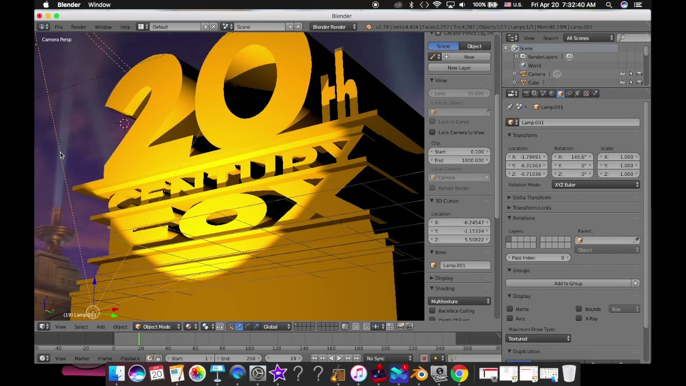Viewport: 686px width, 386px height.
Task: Click the OpenGL render animation clapper icon
Action: click(x=409, y=326)
